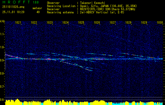165x105 pixels.
Task: Select the observer name Takanori Kawachi
Action: [x=93, y=3]
